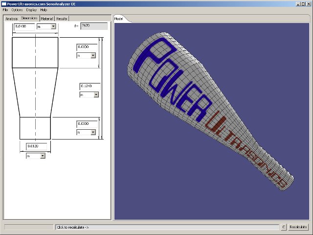Switch to the Material tab

47,19
